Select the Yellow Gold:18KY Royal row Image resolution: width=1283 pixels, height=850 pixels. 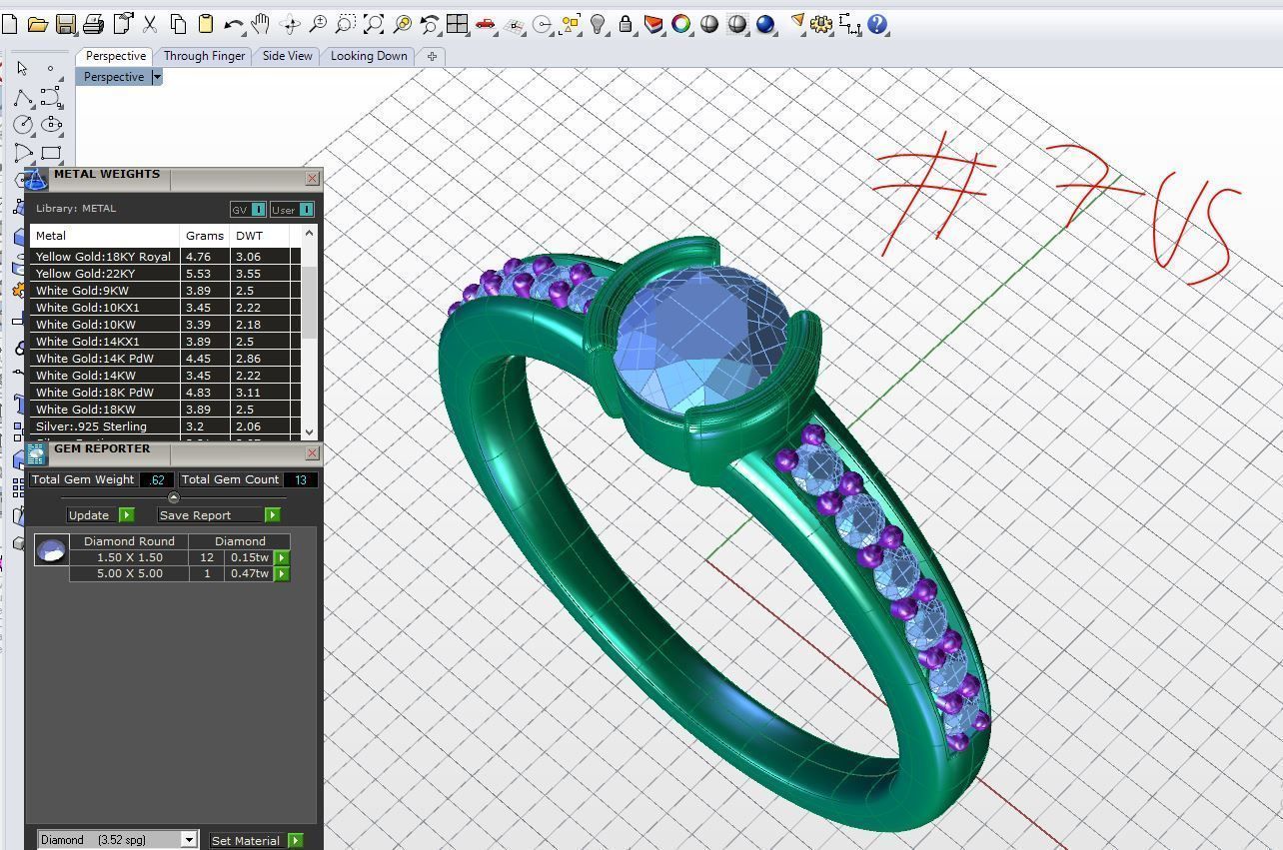pos(165,257)
